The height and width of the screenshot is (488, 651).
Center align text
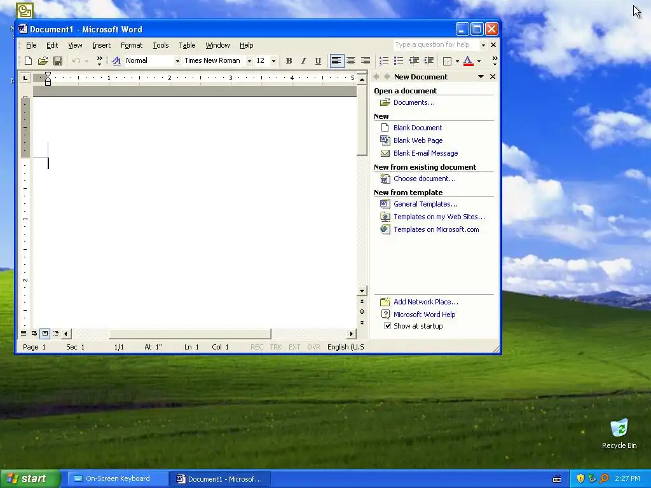(351, 61)
